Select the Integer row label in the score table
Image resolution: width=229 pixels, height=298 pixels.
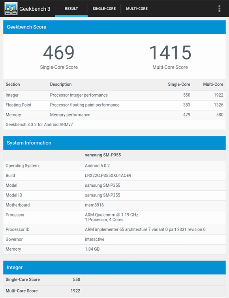pos(12,95)
